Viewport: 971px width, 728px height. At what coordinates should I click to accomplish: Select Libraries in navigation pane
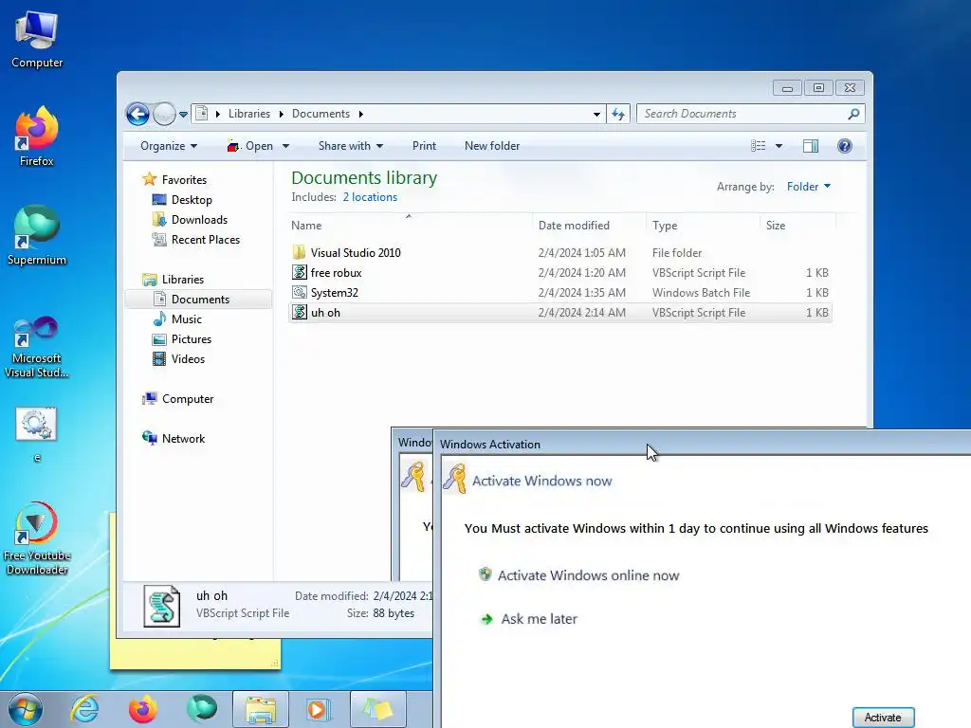tap(173, 280)
